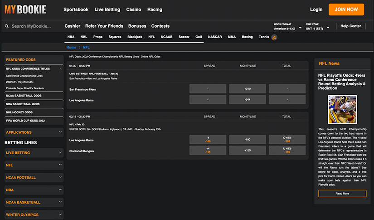
Task: Click the 49ers vs Rams news thumbnail
Action: [x=342, y=109]
